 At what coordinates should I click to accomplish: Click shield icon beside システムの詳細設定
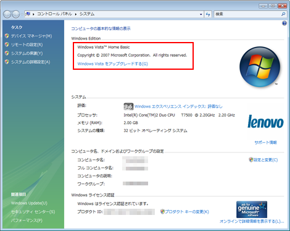pyautogui.click(x=7, y=62)
